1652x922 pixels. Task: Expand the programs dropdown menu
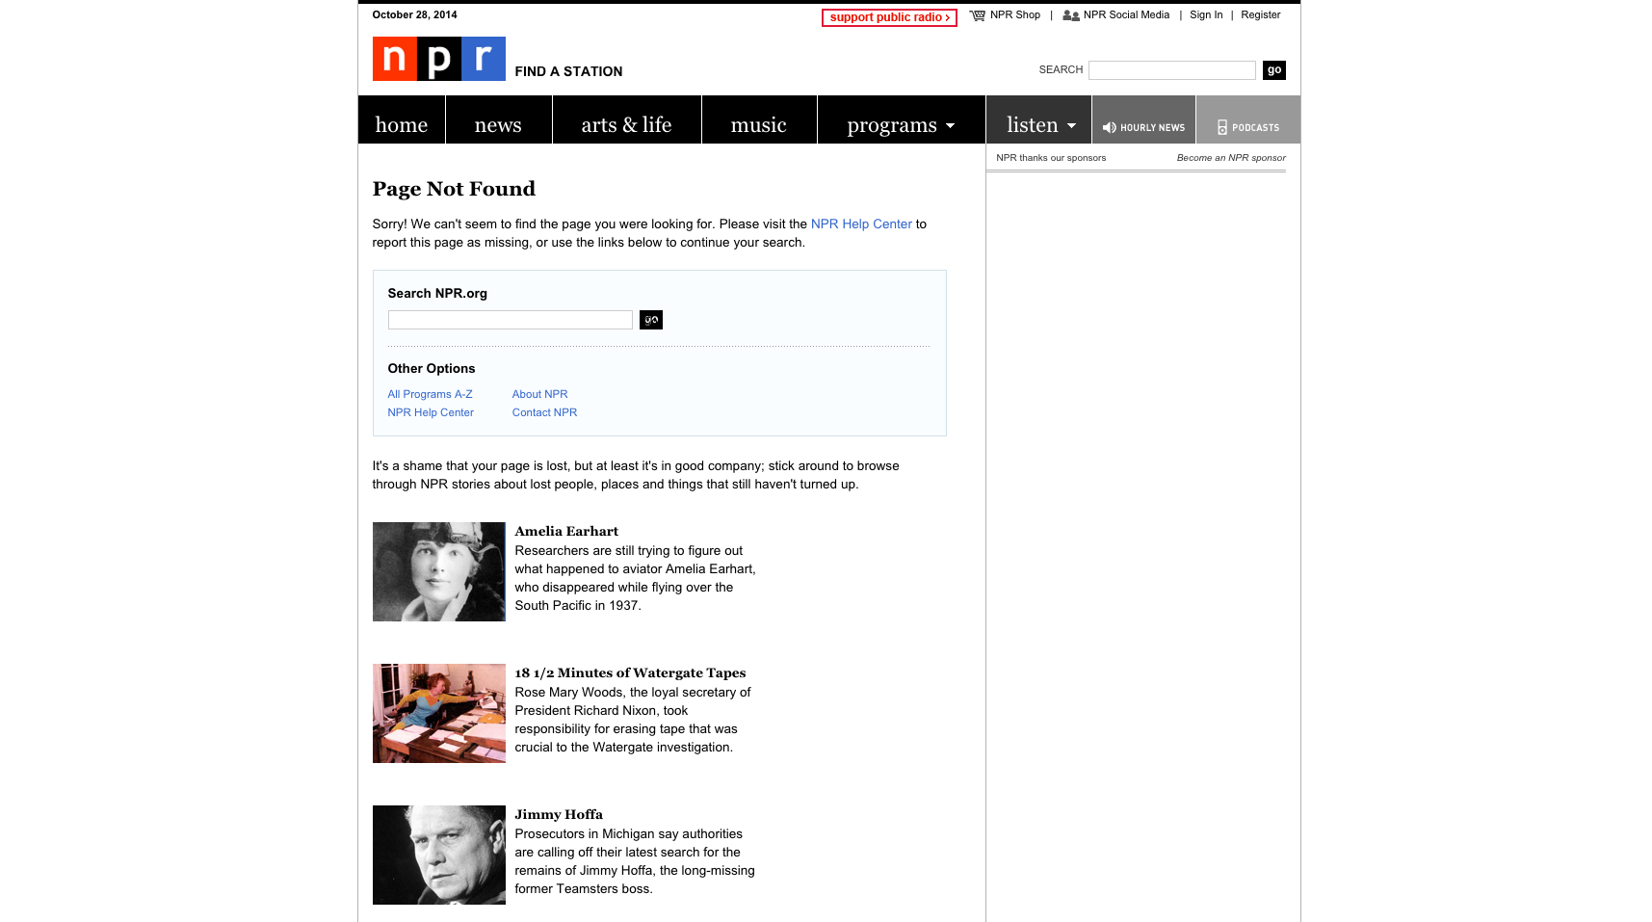pyautogui.click(x=901, y=125)
